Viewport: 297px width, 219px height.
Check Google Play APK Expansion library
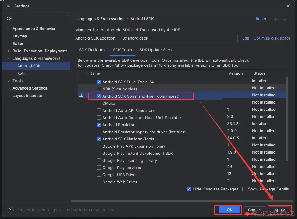[99, 146]
